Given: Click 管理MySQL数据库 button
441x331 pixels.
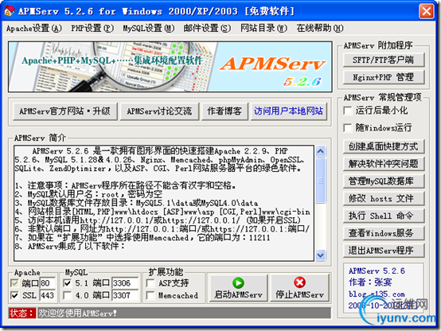Looking at the screenshot, I should tap(384, 181).
